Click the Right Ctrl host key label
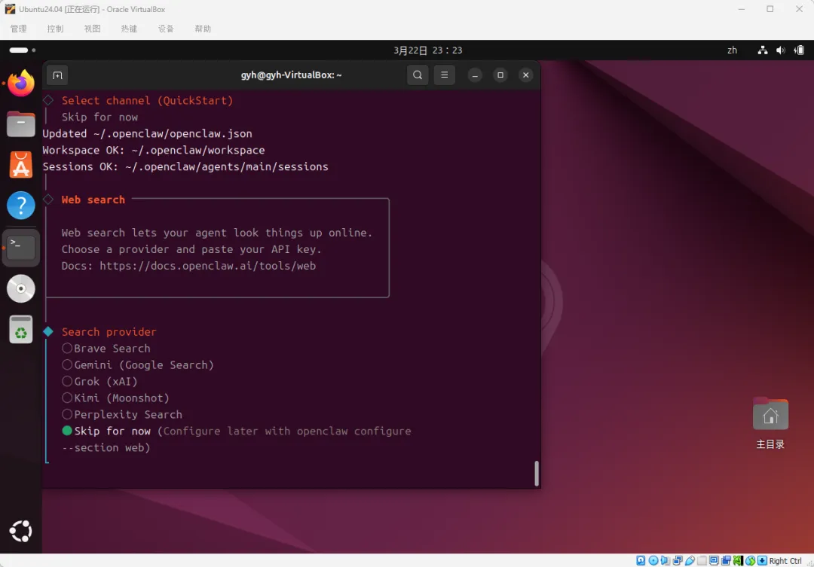814x567 pixels. [785, 561]
